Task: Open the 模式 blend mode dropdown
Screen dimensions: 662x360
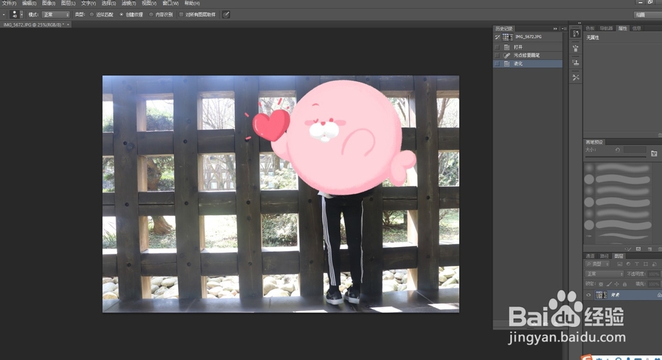Action: pos(56,15)
